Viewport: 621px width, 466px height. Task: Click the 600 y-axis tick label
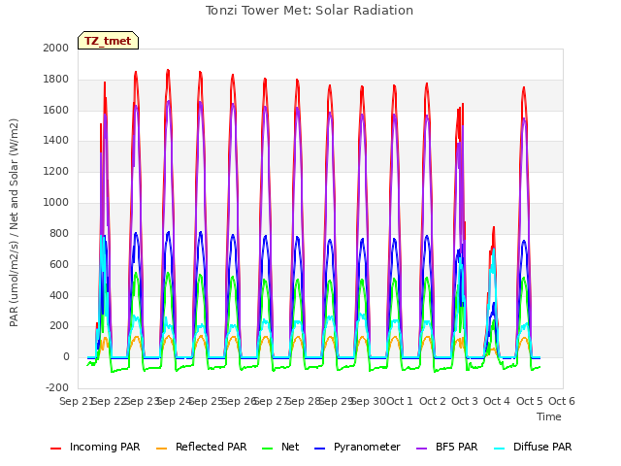click(x=59, y=264)
